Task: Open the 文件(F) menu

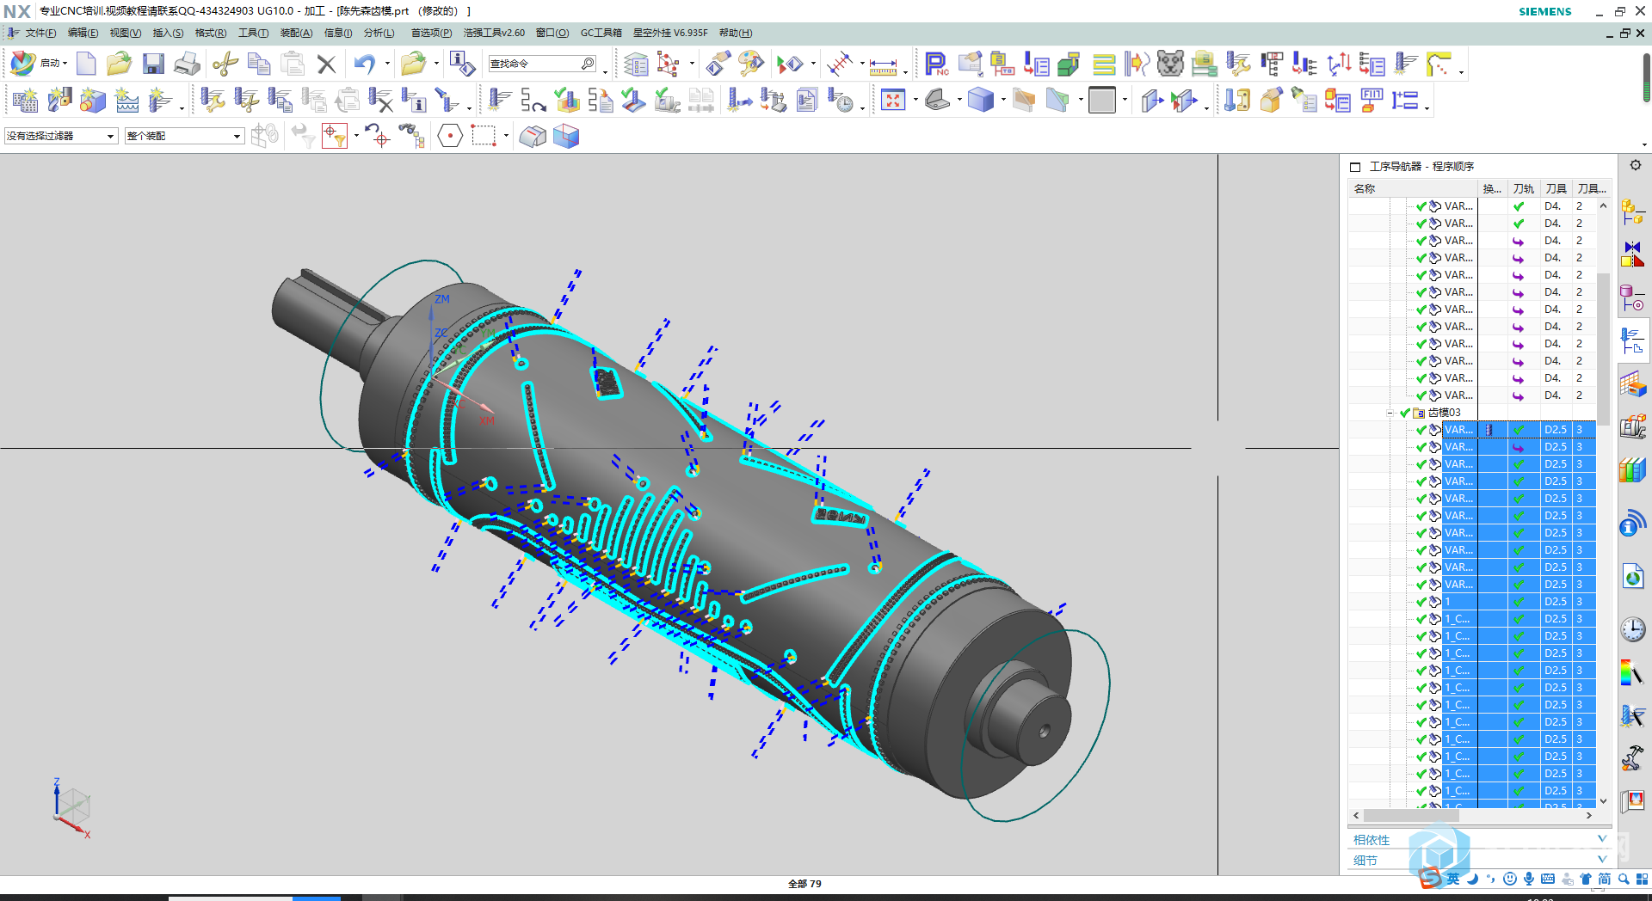Action: point(40,33)
